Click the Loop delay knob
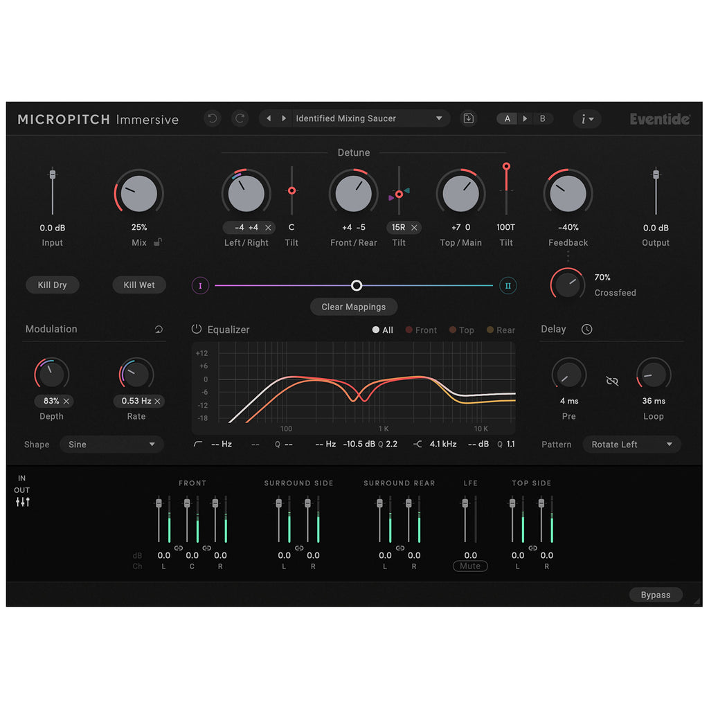This screenshot has width=709, height=709. coord(654,375)
